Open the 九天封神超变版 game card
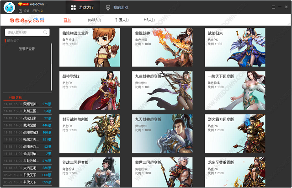The width and height of the screenshot is (292, 188). tap(162, 134)
